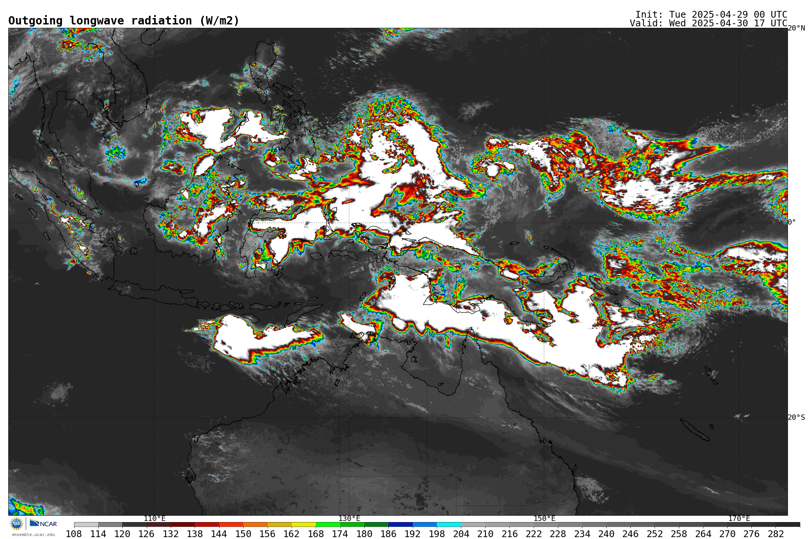812x539 pixels.
Task: Click the colorbar value 156
Action: pyautogui.click(x=267, y=534)
